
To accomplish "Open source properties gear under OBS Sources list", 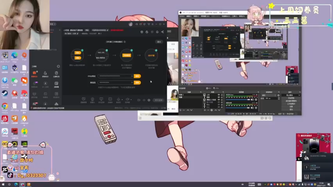I will [211, 110].
